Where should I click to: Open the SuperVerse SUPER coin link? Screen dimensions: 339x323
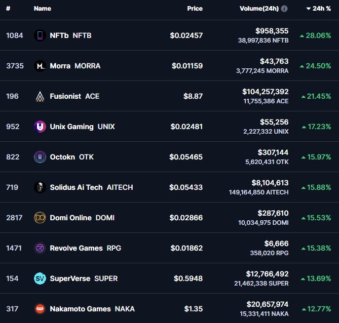point(84,278)
